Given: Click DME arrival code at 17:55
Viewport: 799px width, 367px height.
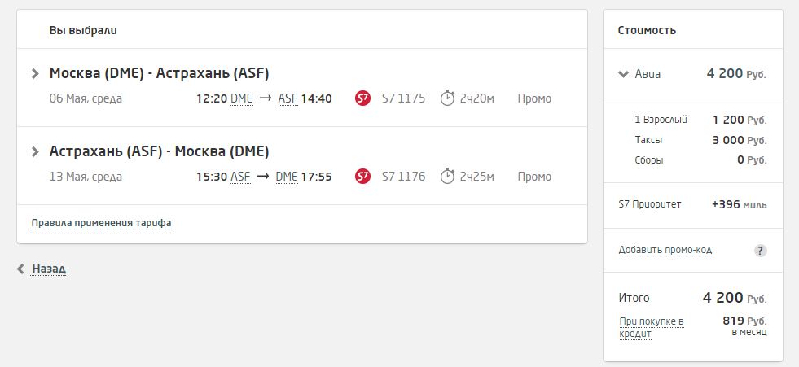Looking at the screenshot, I should coord(287,177).
